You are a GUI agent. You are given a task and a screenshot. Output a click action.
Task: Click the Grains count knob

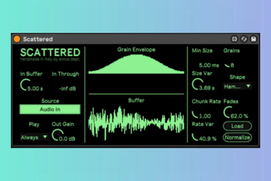[229, 62]
